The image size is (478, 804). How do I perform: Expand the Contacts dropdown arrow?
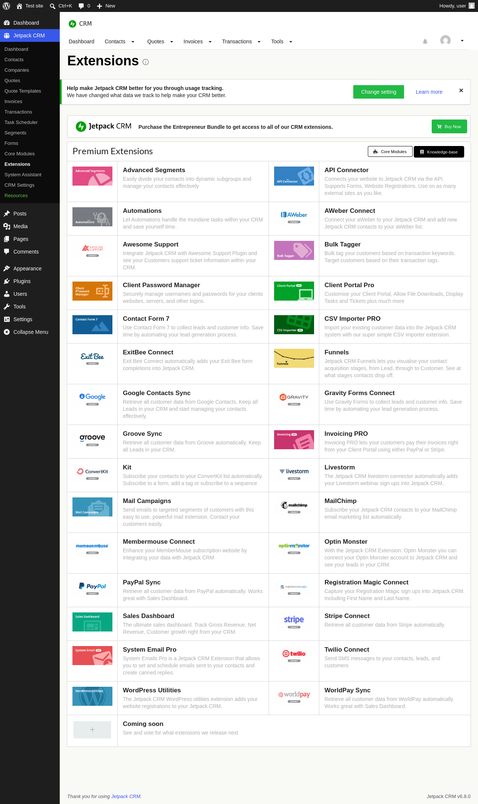point(133,42)
